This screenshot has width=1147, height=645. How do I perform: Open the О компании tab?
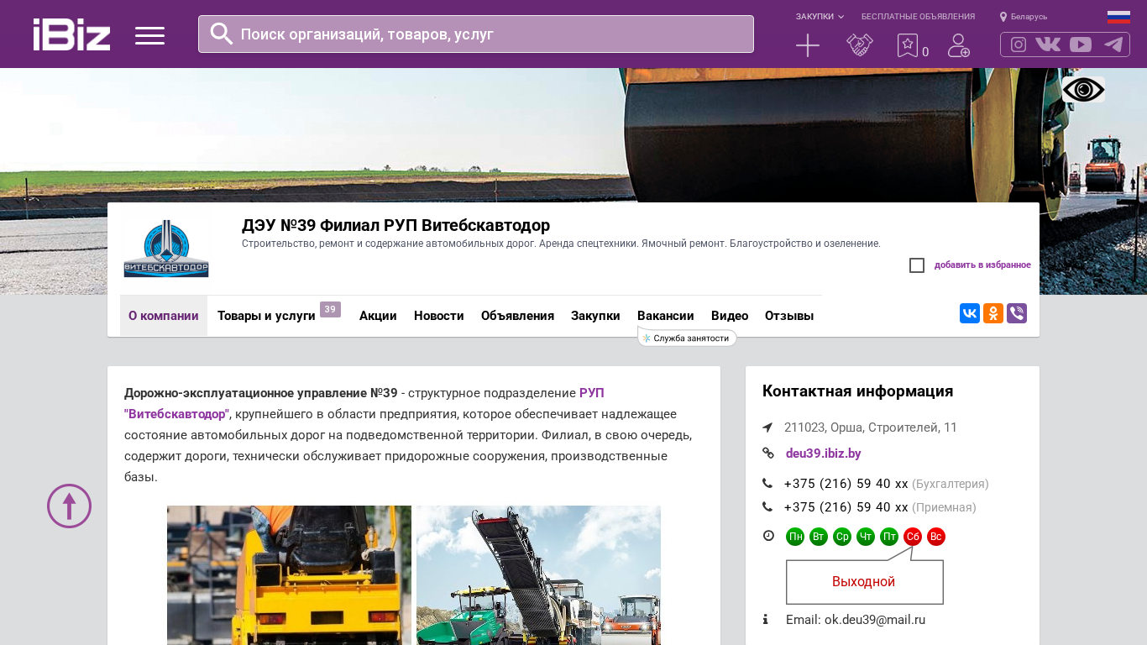pyautogui.click(x=164, y=316)
